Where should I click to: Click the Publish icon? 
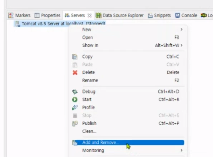(x=75, y=123)
